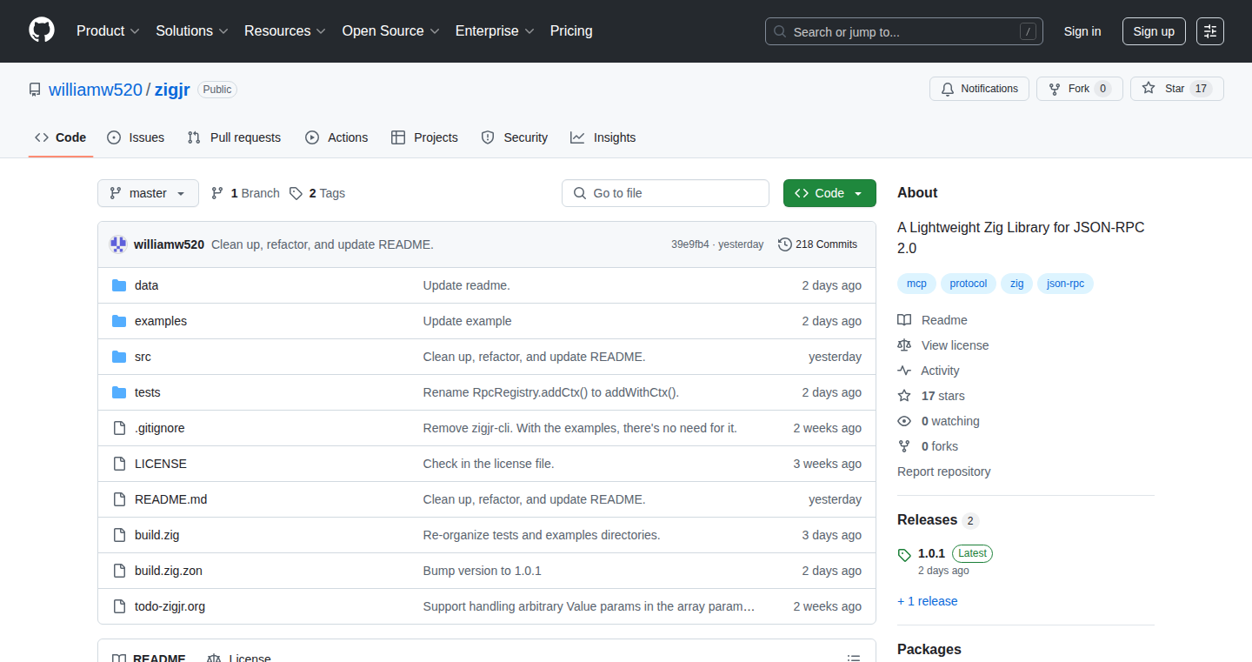Open the build.zig file
The image size is (1252, 662).
point(157,535)
